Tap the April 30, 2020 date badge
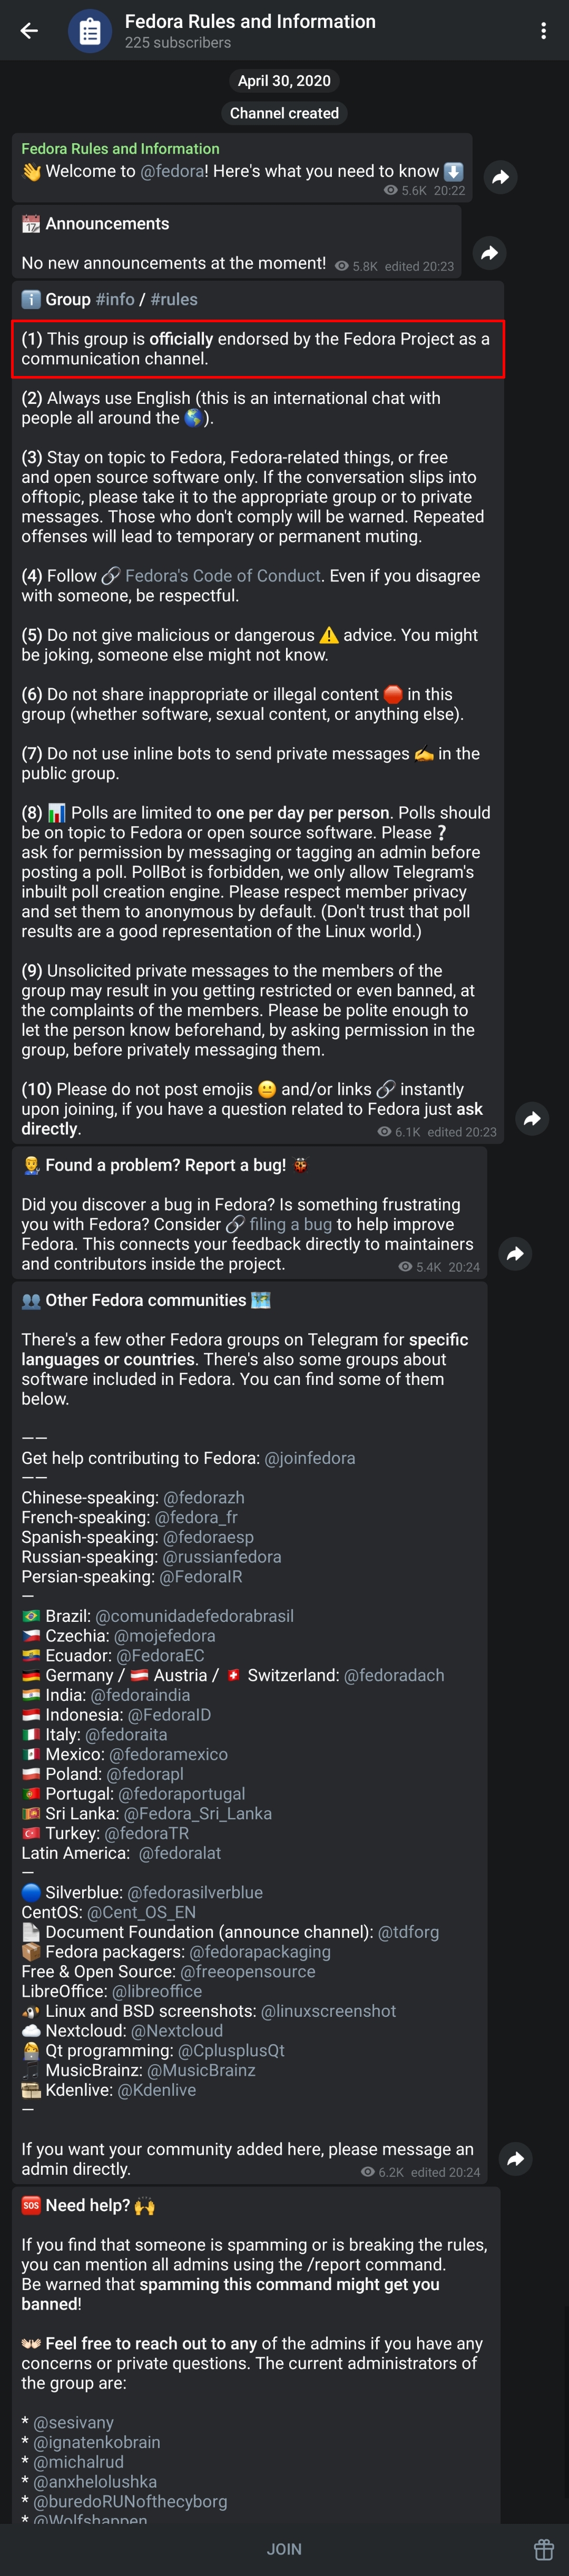569x2576 pixels. coord(284,81)
